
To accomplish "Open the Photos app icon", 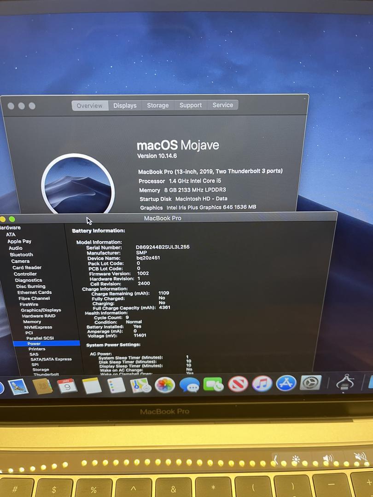I will 165,385.
